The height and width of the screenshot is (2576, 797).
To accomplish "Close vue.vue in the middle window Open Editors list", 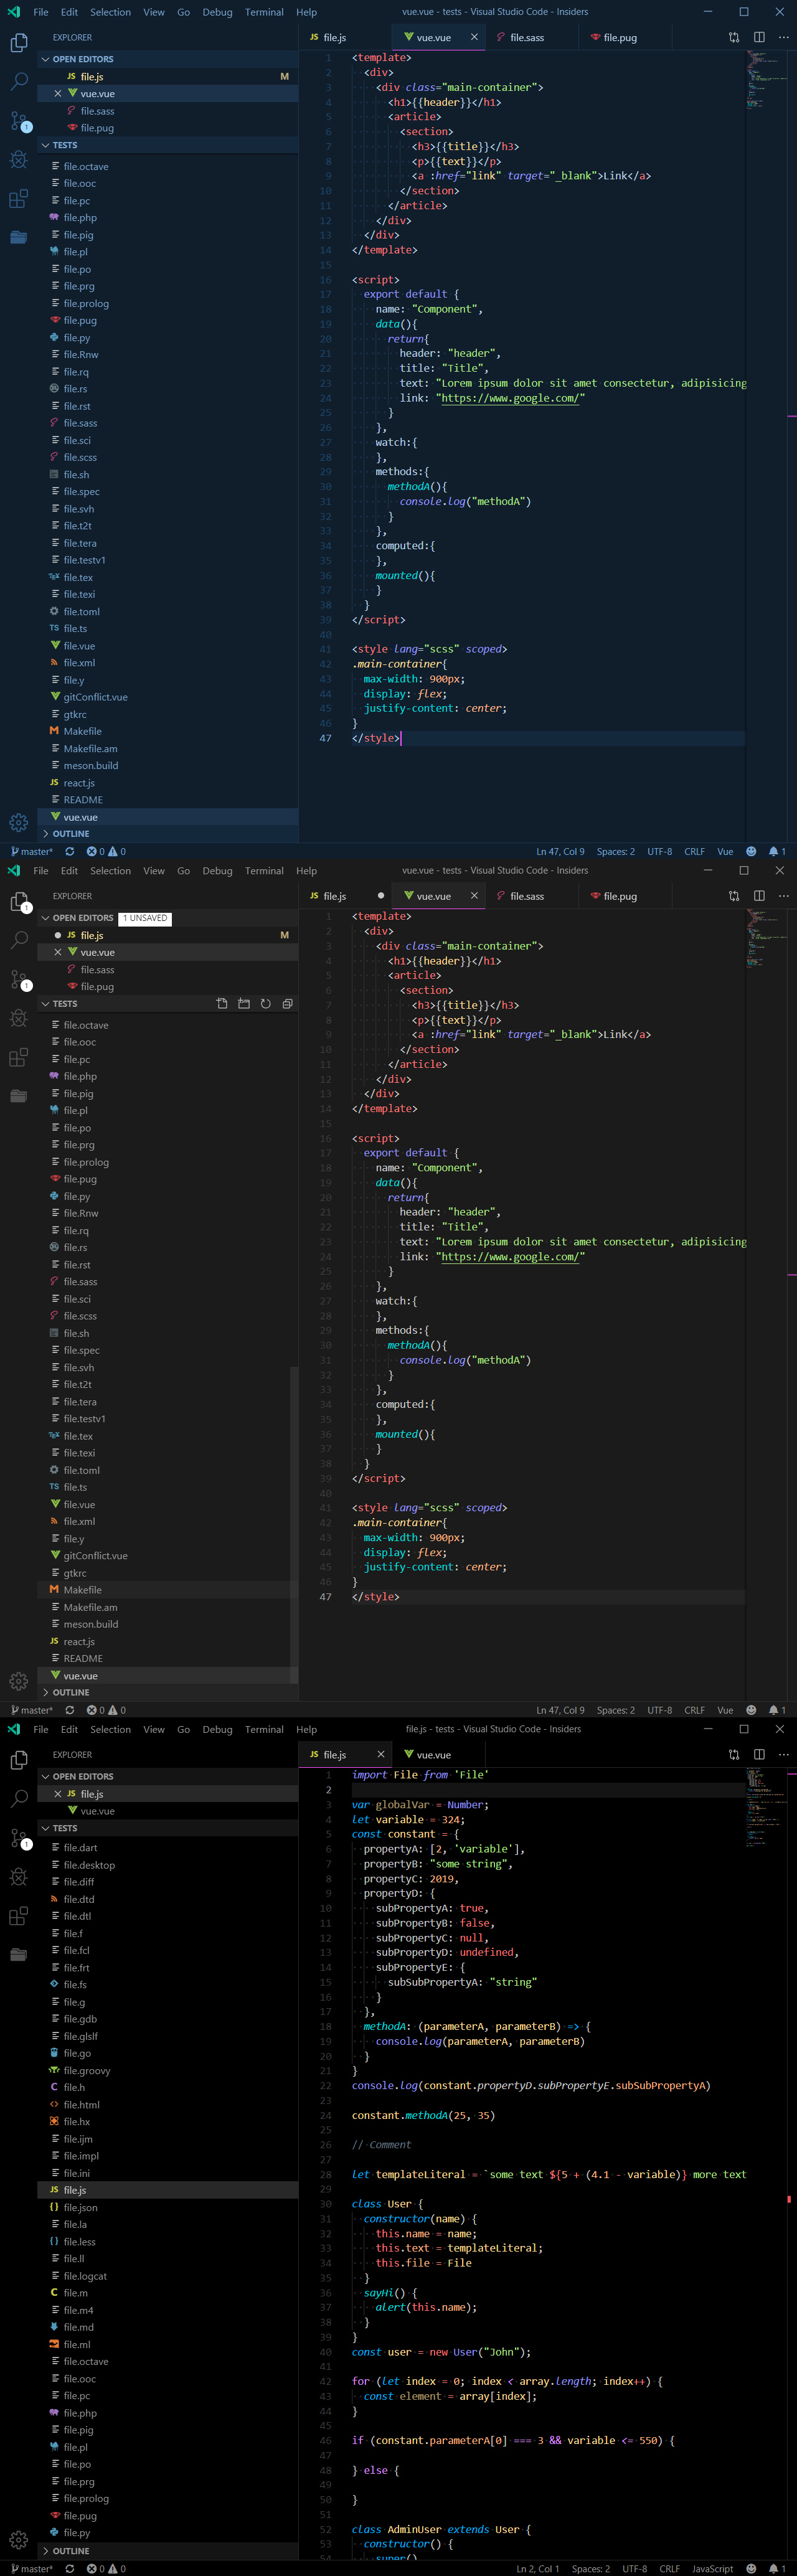I will pos(57,952).
